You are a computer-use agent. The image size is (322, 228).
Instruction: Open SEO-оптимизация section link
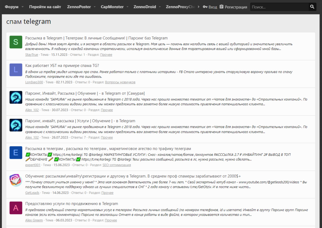pos(117,165)
